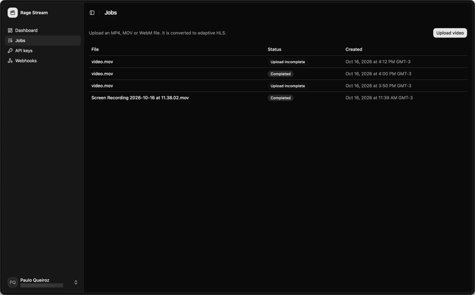Click the PQ user avatar
Screen dimensions: 475x295
(x=12, y=282)
